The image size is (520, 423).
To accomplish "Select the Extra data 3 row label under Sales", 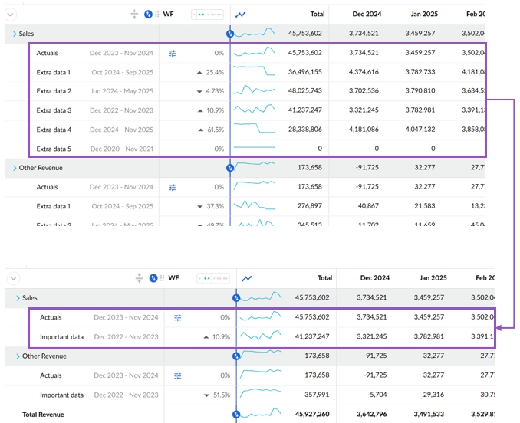I will 54,110.
